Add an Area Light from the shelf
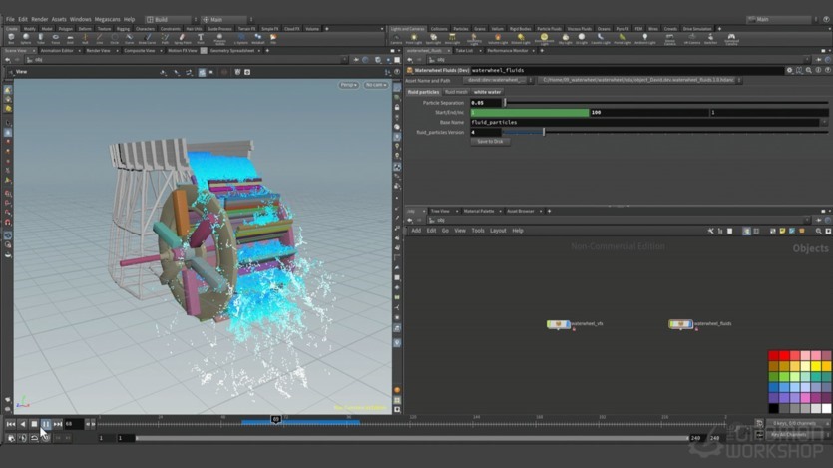Screen dimensions: 833x468 point(452,38)
